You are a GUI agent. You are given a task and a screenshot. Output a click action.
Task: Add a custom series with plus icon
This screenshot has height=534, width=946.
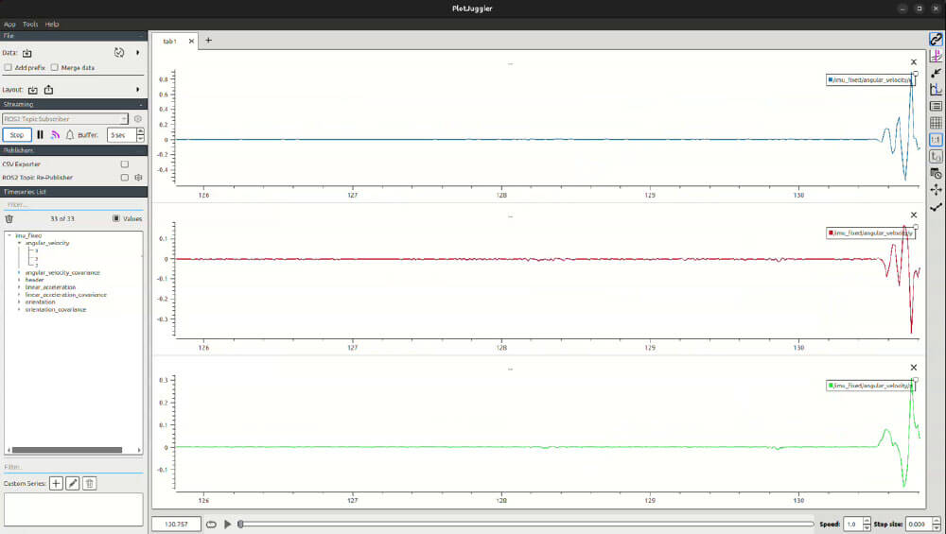click(56, 483)
